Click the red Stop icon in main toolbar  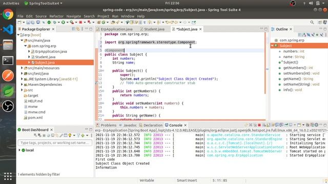(x=80, y=22)
